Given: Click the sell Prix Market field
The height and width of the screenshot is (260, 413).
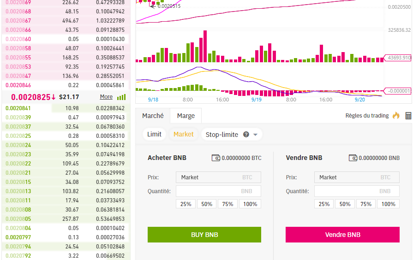Looking at the screenshot, I should [x=357, y=177].
